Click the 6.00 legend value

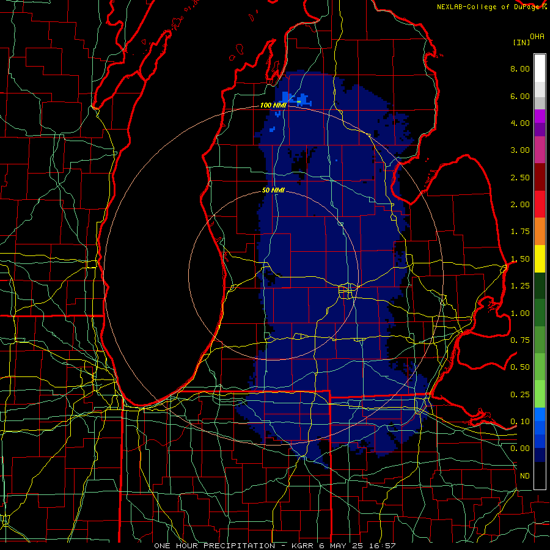point(520,96)
